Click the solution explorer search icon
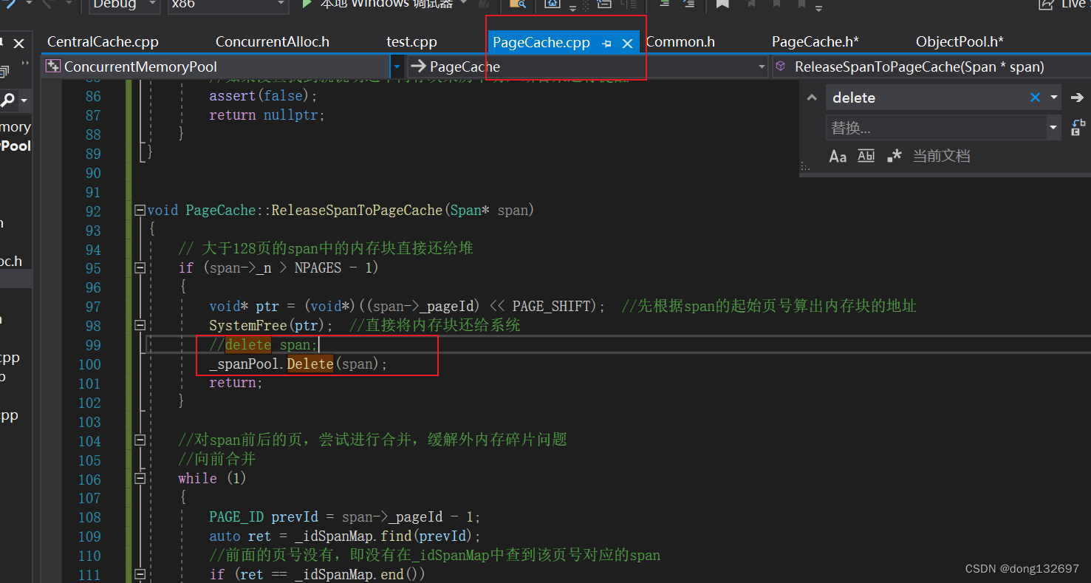 tap(8, 99)
